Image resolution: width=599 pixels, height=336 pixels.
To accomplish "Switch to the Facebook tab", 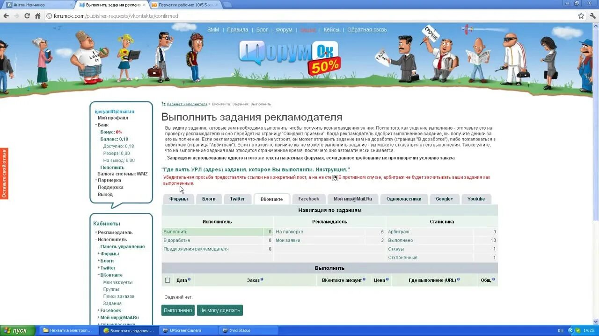I will coord(309,199).
